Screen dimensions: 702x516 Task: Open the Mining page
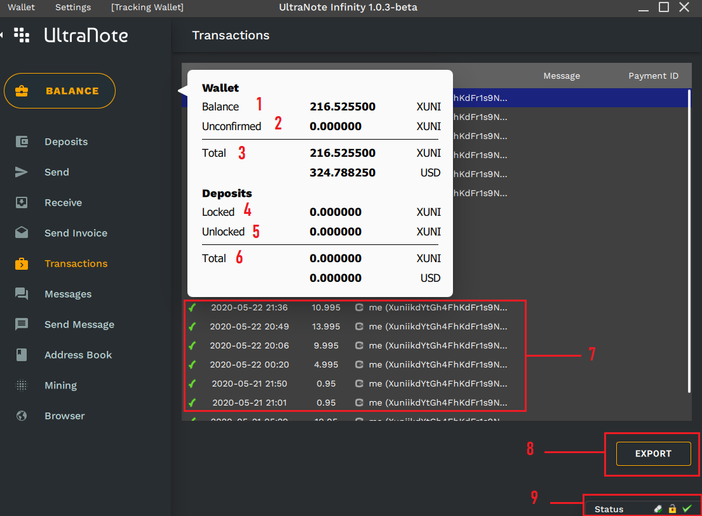point(60,385)
